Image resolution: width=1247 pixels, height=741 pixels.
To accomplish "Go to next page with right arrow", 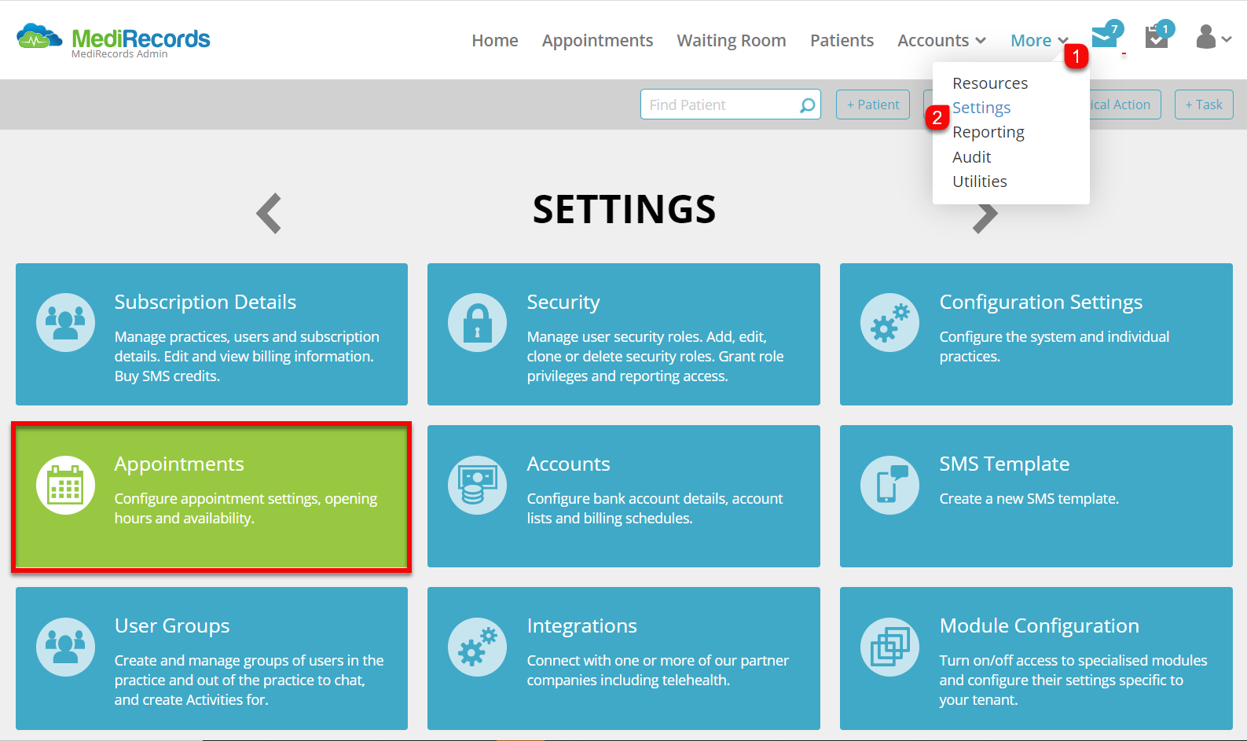I will [x=985, y=218].
